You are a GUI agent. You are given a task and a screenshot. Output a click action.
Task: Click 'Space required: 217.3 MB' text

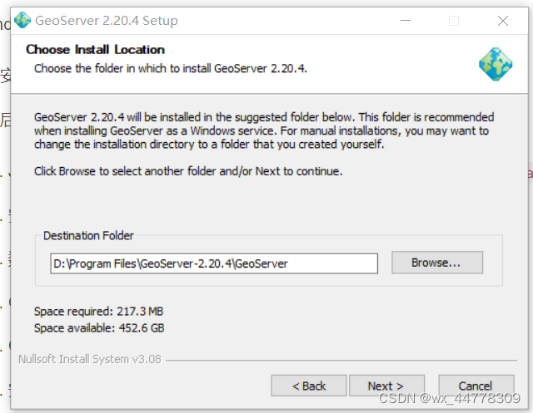point(98,312)
